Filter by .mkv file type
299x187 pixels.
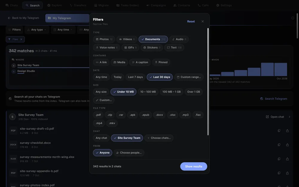[x=112, y=123]
